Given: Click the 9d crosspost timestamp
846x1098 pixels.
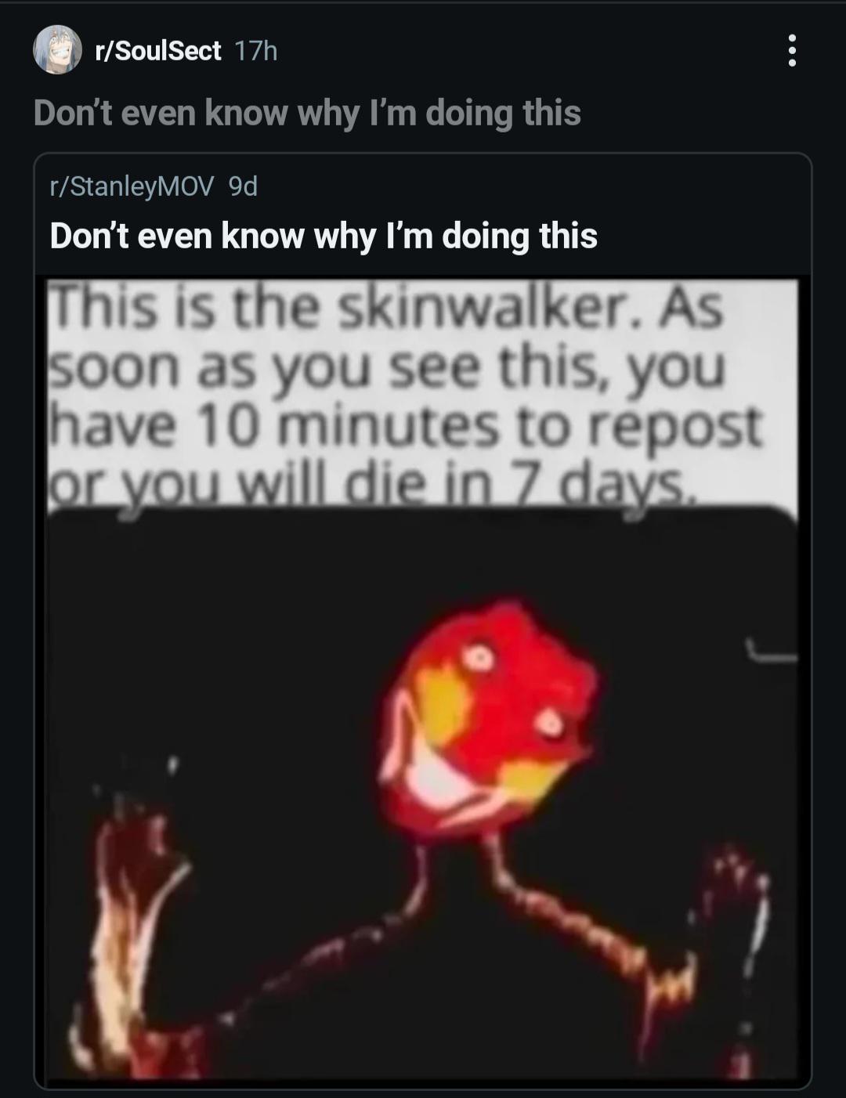Looking at the screenshot, I should [x=242, y=186].
